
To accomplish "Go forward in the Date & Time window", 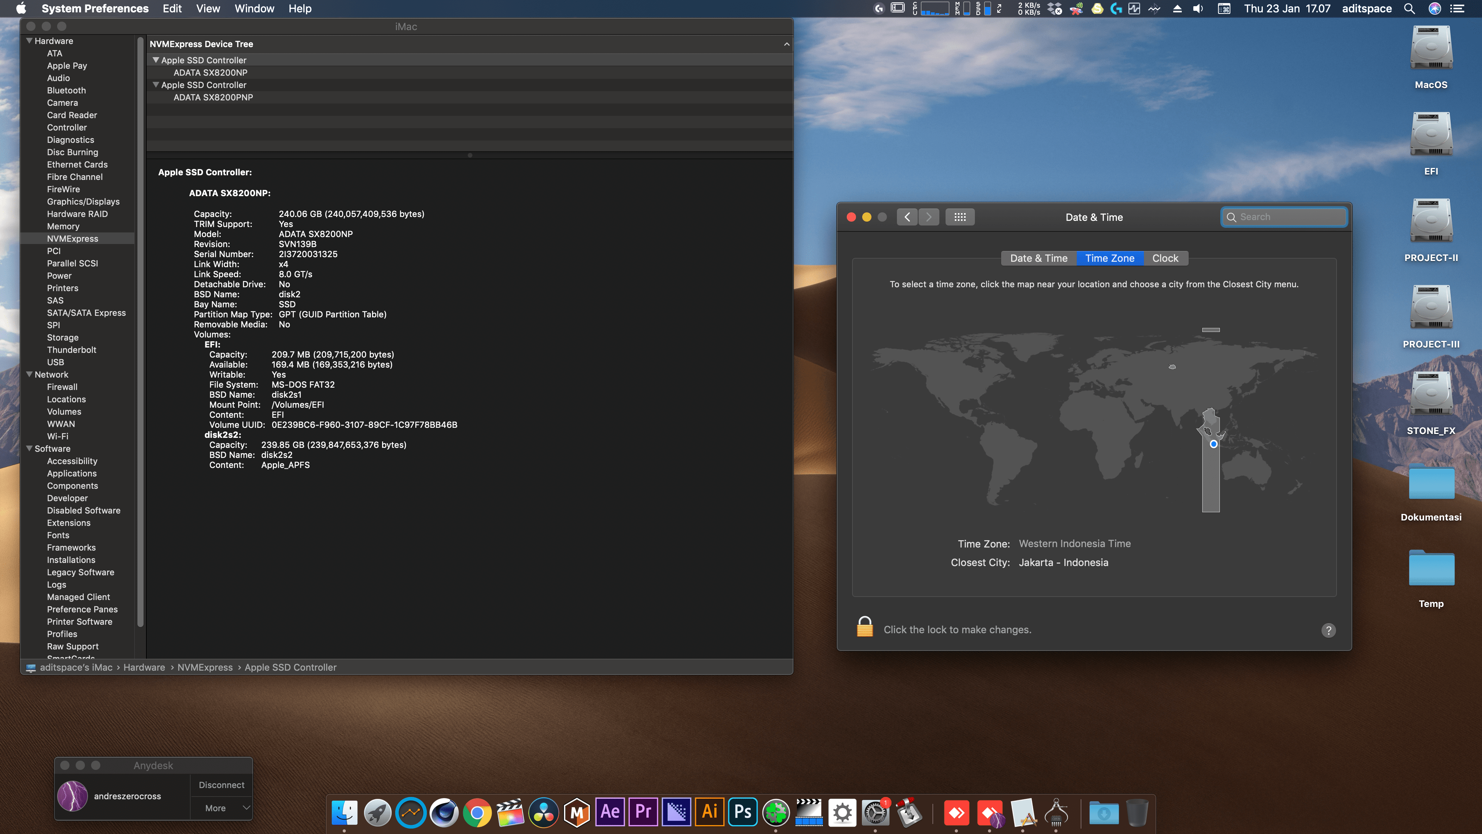I will [929, 217].
